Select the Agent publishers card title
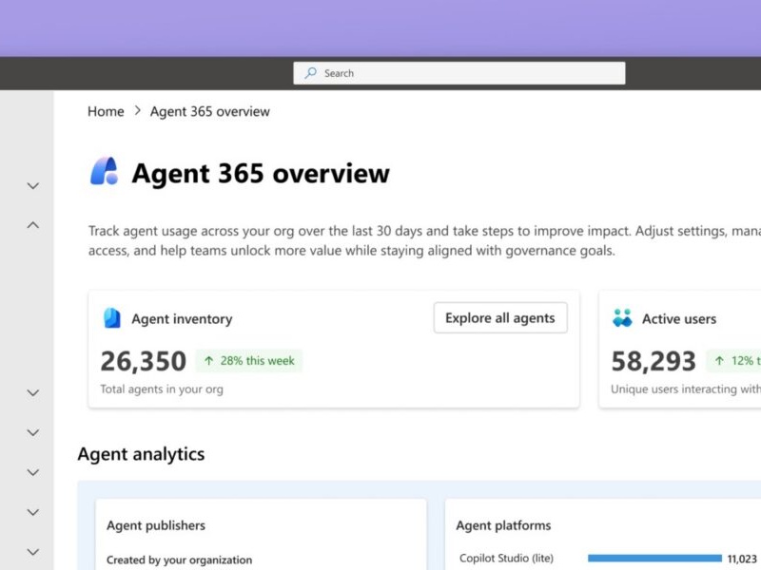 156,525
